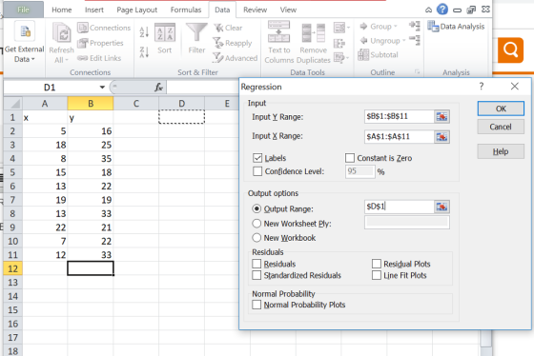Select cell B4 containing 35
The width and height of the screenshot is (534, 356).
[91, 158]
